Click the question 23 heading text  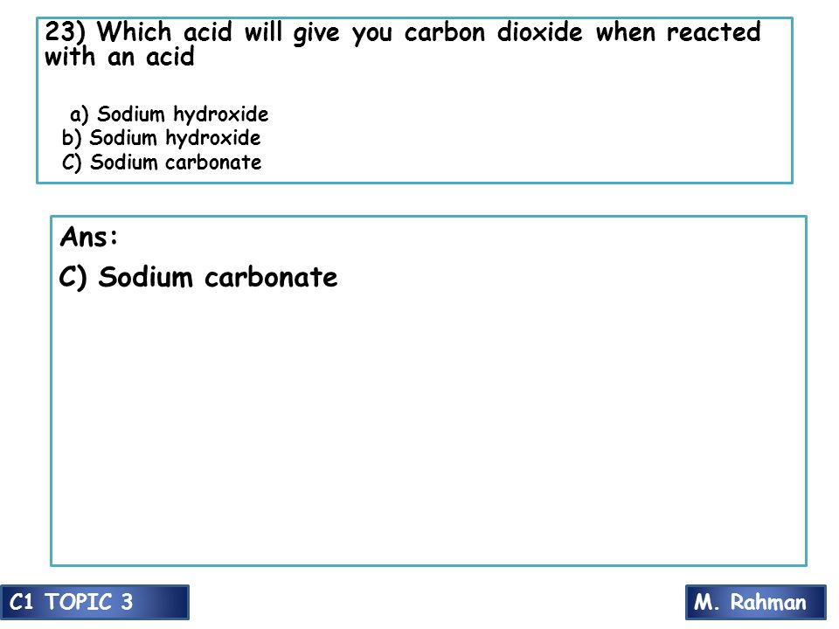402,44
